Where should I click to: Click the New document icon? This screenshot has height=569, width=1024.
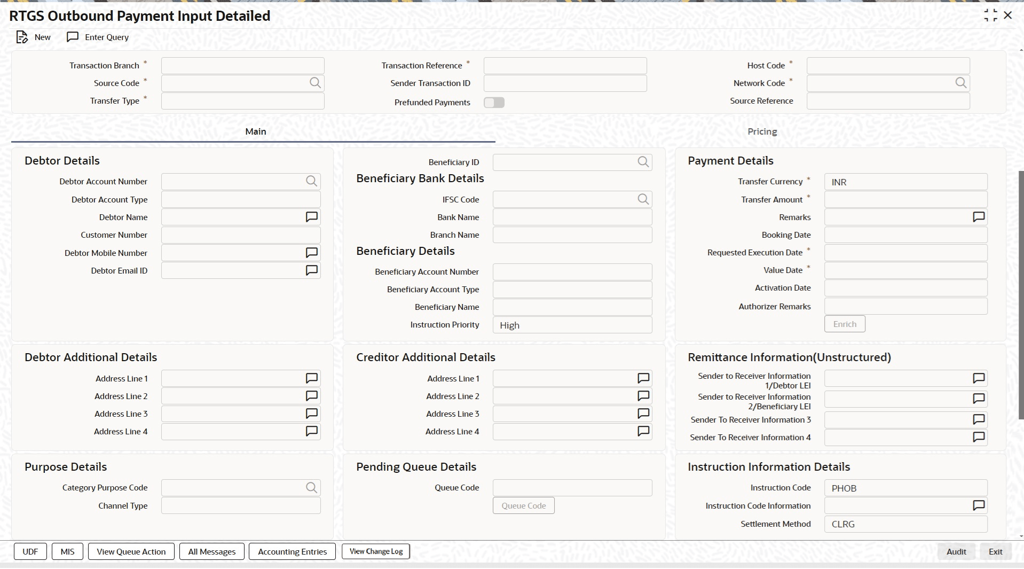tap(21, 37)
